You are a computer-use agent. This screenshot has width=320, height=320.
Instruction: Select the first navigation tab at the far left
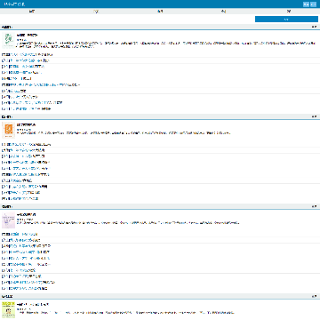coord(32,12)
